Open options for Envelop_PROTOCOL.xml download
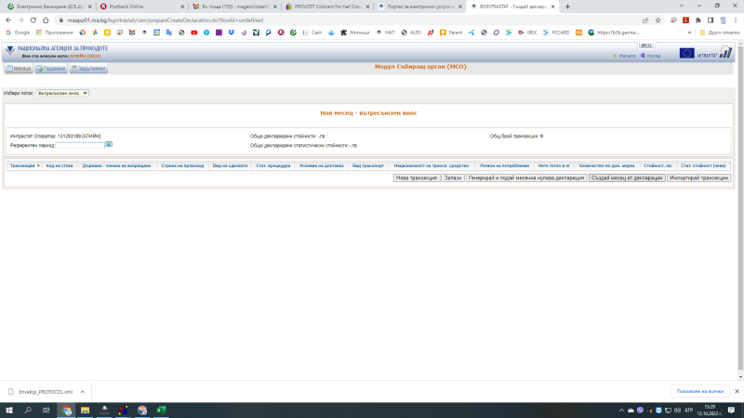This screenshot has height=418, width=744. (83, 391)
